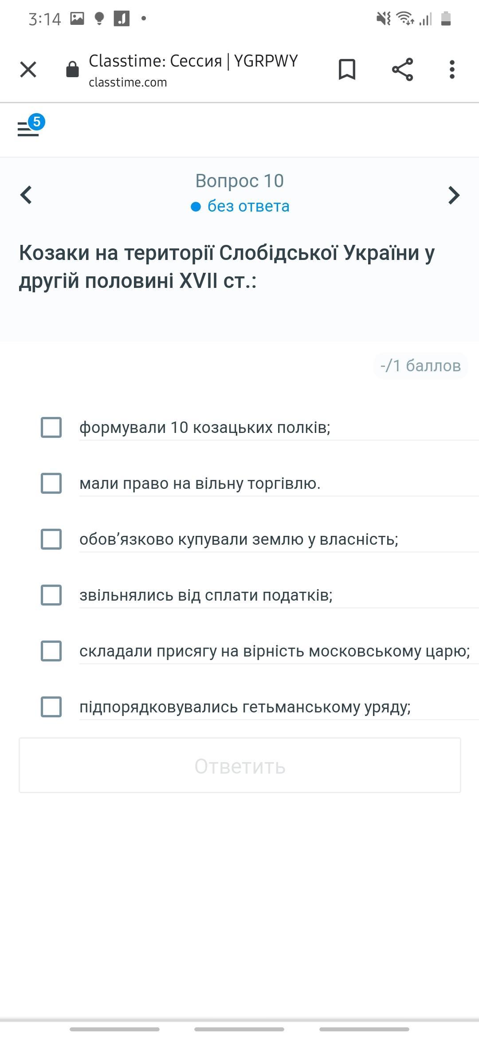
Task: Tap the '-/1 баллов' score badge
Action: (x=420, y=366)
